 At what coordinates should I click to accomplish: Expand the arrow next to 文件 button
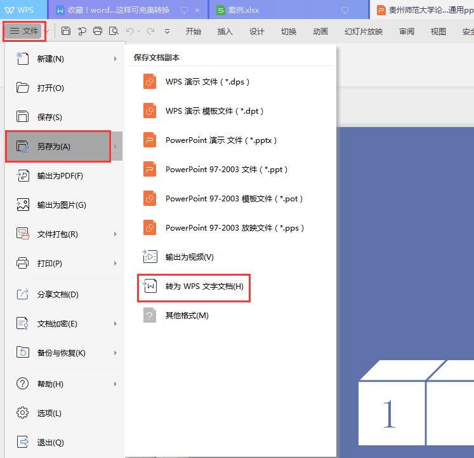tap(46, 31)
